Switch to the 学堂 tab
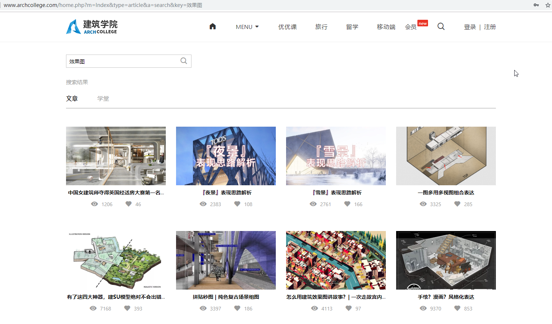Viewport: 552px width, 324px height. click(x=103, y=98)
